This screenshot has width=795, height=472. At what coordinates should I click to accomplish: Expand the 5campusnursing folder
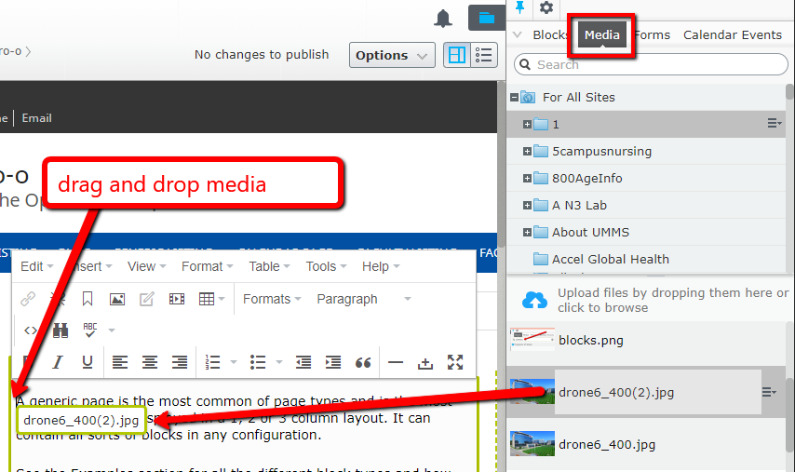point(527,151)
